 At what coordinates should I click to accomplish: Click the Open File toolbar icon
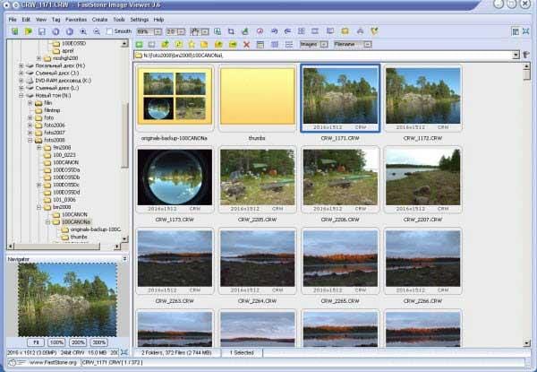coord(29,31)
